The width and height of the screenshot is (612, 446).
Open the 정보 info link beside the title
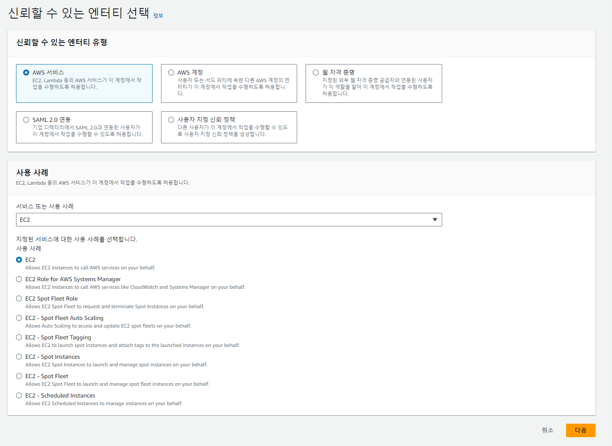pyautogui.click(x=158, y=16)
